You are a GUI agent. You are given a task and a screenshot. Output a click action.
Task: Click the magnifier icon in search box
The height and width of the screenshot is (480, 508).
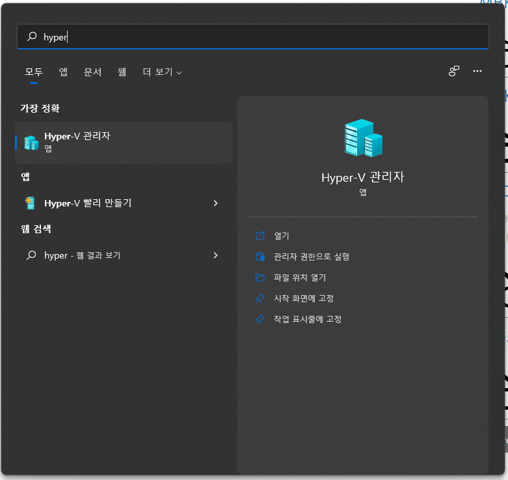(32, 36)
